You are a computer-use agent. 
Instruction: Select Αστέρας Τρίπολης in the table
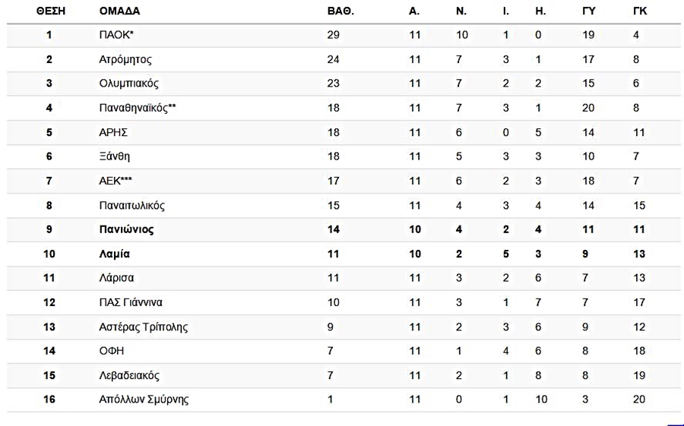pos(144,327)
